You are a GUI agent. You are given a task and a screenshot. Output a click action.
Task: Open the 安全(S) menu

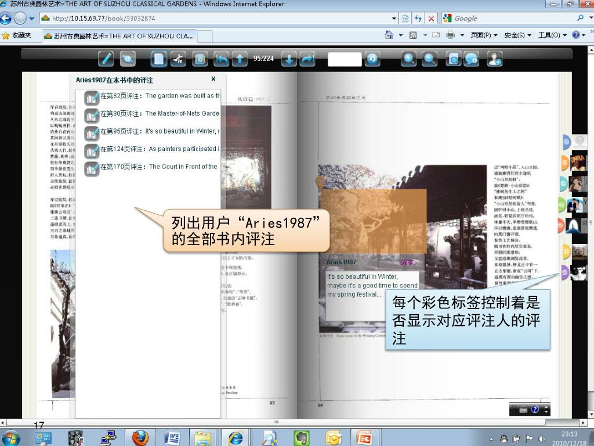[517, 35]
